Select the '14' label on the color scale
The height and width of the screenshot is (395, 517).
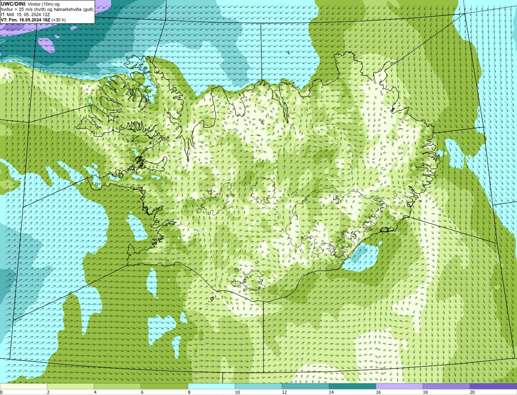(331, 392)
